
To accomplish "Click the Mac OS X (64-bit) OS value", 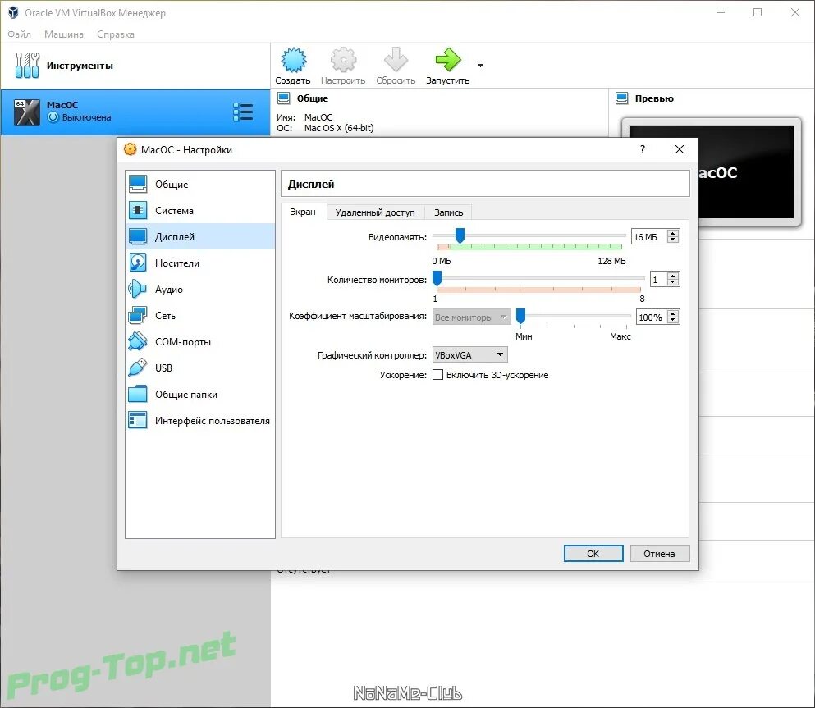I will click(339, 128).
